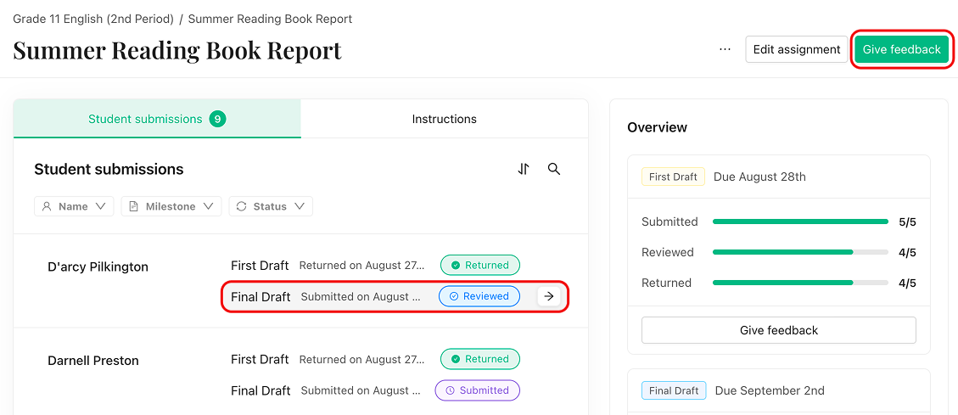Click D'arcy Pilkington's Returned status badge
Screen dimensions: 958x415
[480, 266]
